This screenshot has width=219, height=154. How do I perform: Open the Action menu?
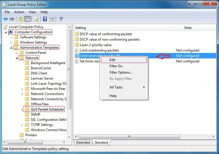pyautogui.click(x=19, y=12)
